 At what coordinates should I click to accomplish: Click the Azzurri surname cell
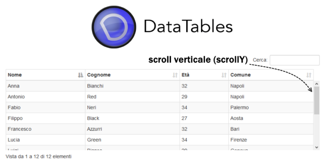(132, 129)
